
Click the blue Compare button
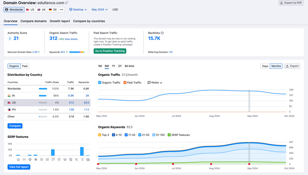coord(15,126)
